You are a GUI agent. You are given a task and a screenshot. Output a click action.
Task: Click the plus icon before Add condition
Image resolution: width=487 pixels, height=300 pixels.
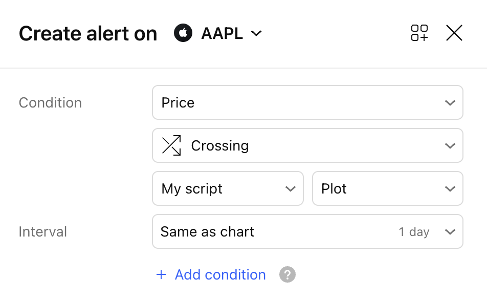161,274
